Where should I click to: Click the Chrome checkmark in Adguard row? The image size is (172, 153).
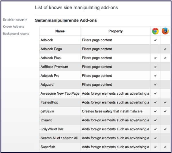pyautogui.click(x=155, y=85)
